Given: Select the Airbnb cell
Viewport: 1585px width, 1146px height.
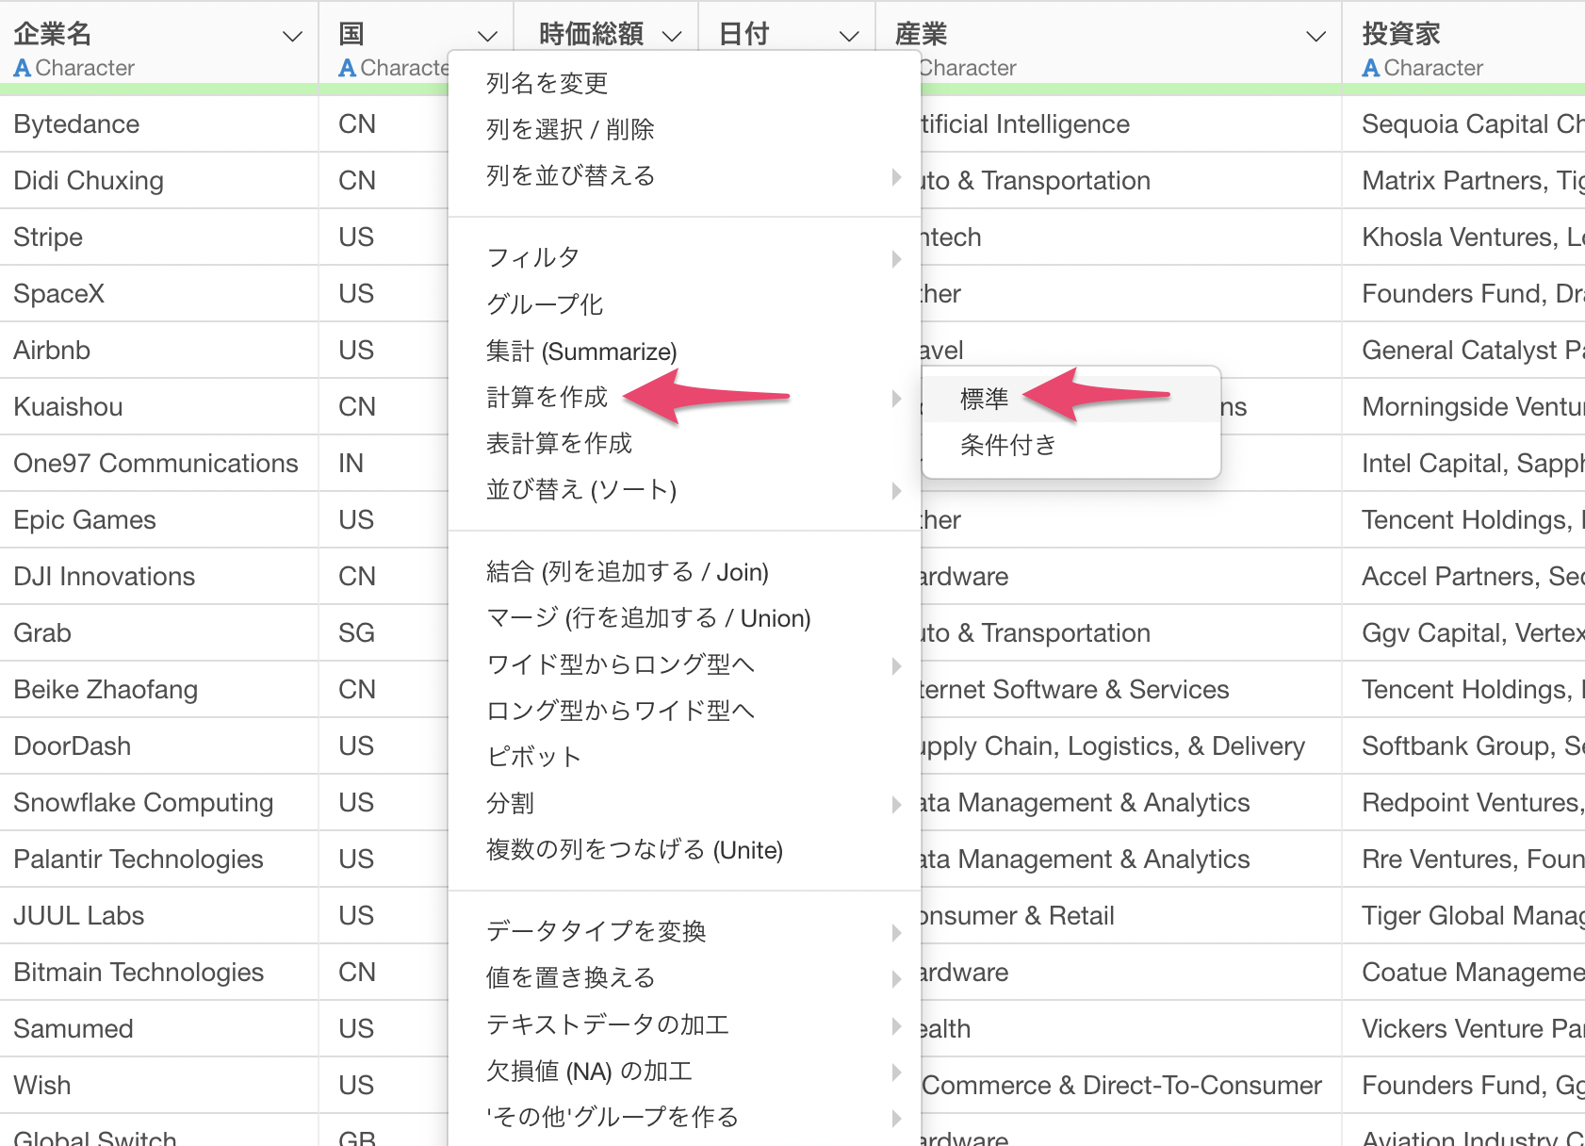Looking at the screenshot, I should click(159, 350).
